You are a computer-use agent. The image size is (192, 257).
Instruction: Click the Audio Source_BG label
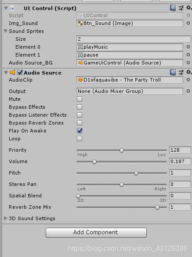[31, 63]
